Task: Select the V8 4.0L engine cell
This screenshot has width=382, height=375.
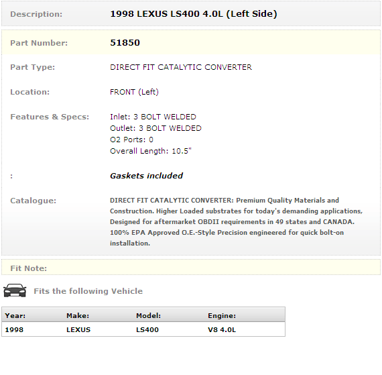Action: point(222,329)
